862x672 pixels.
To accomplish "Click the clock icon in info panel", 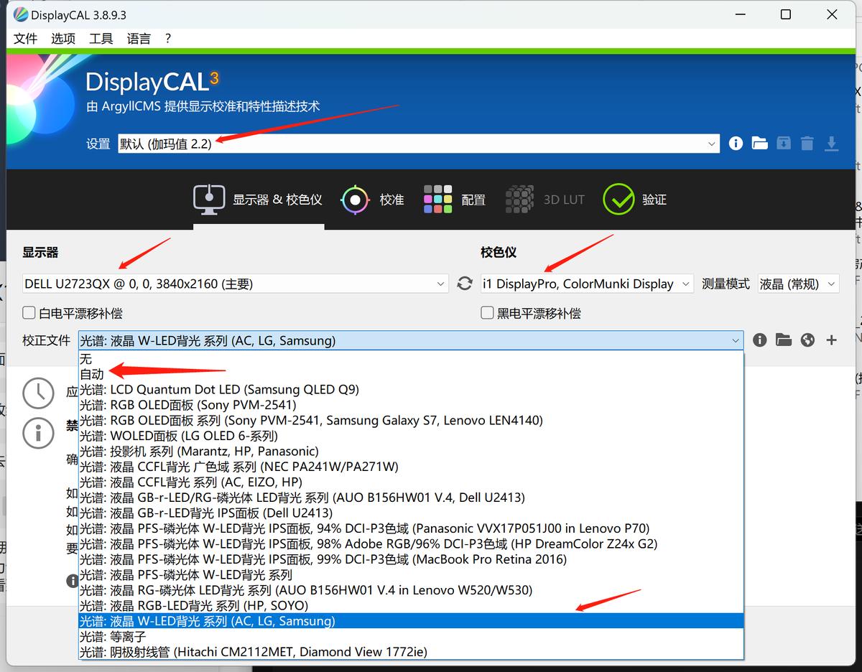I will [38, 393].
